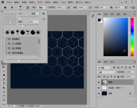Select the Zoom tool
The image size is (137, 108).
point(4,100)
